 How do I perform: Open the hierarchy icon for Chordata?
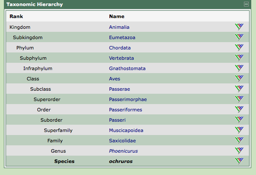point(239,47)
